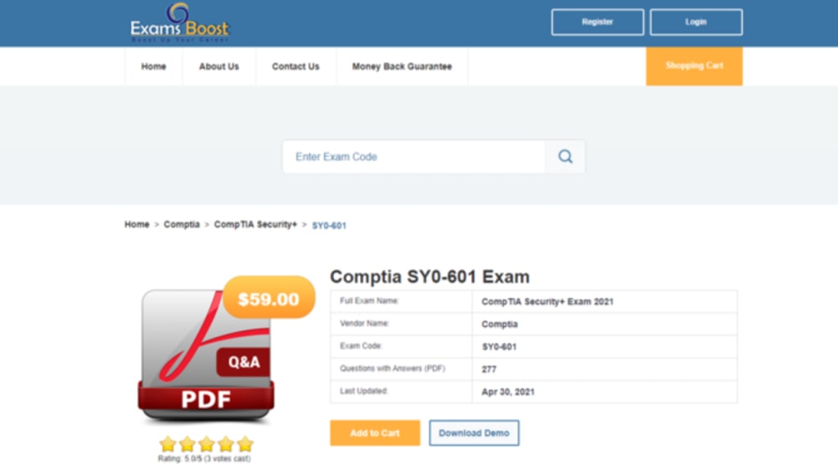Select the 'Vendor Name:' label
This screenshot has width=838, height=471.
pos(364,323)
